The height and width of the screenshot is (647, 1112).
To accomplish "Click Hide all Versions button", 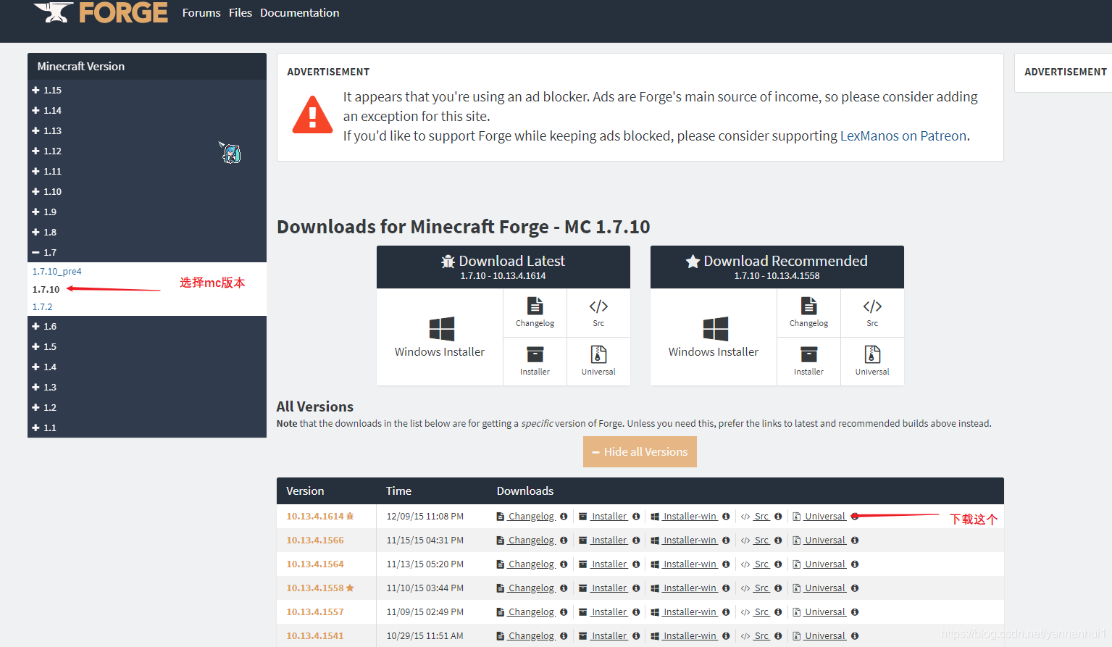I will 640,451.
